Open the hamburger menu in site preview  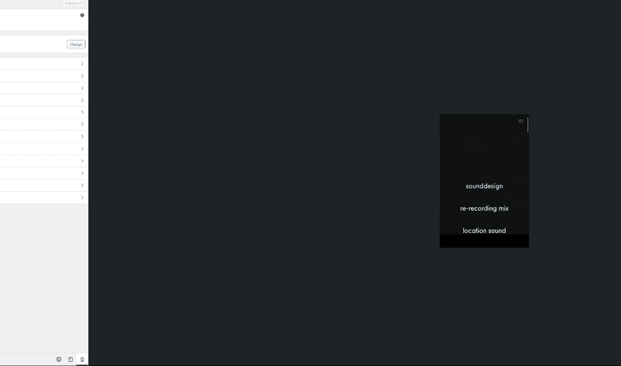click(x=520, y=121)
